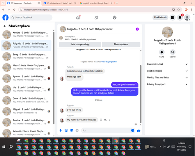This screenshot has height=156, width=195.
Task: Click the phone number message 510-326-9578
Action: (x=74, y=110)
